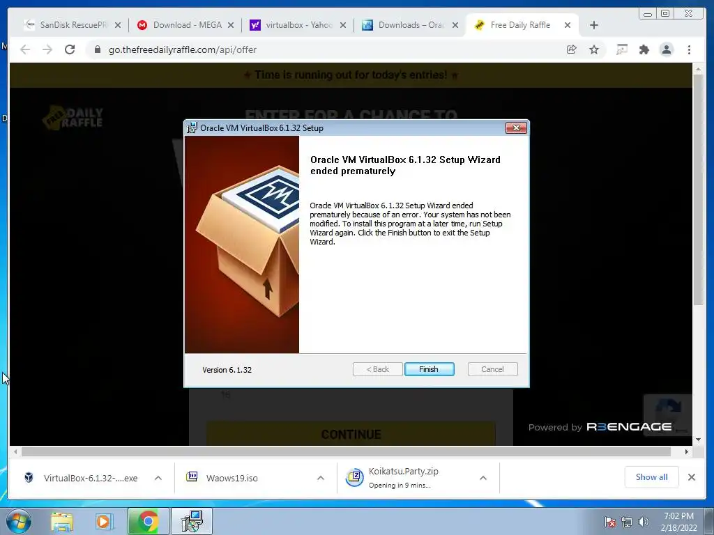This screenshot has height=535, width=714.
Task: Close the Downloads – Oracle tab
Action: pyautogui.click(x=455, y=25)
